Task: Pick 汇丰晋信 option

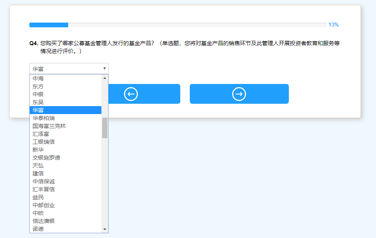Action: click(65, 189)
